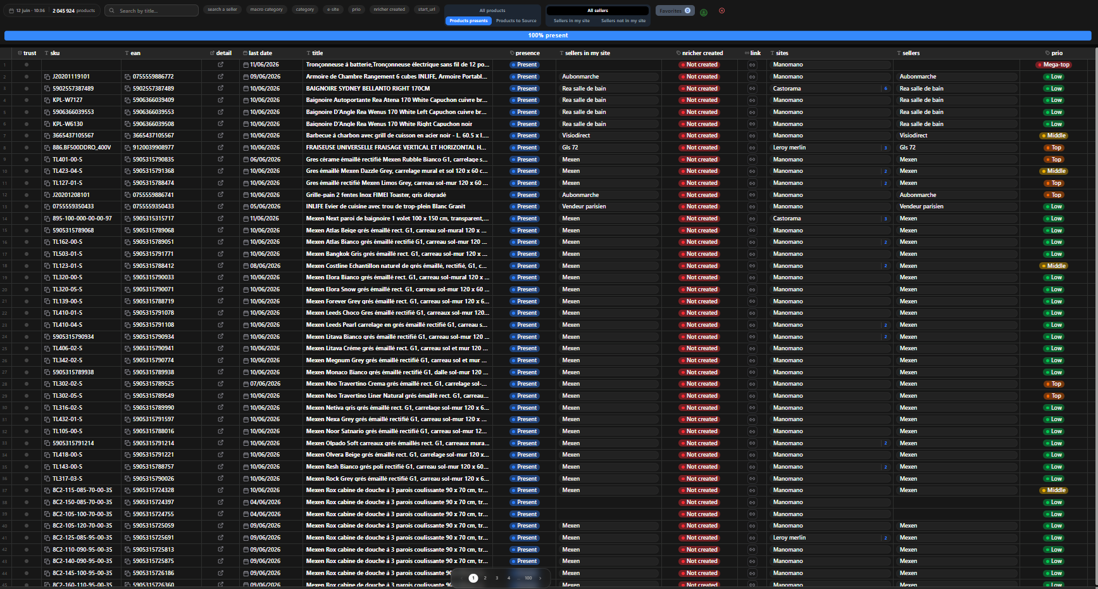
Task: Copy SKU 8C2-115-085-70-00-35 with copy icon
Action: 47,490
